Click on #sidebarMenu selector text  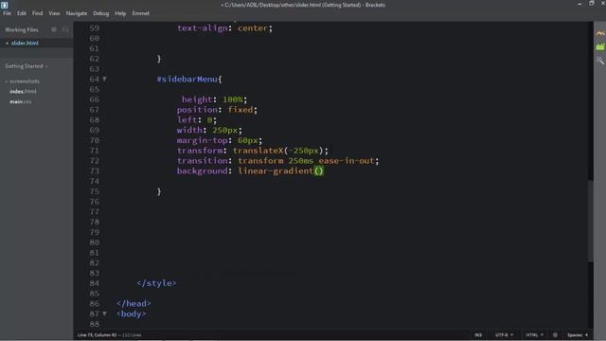187,80
